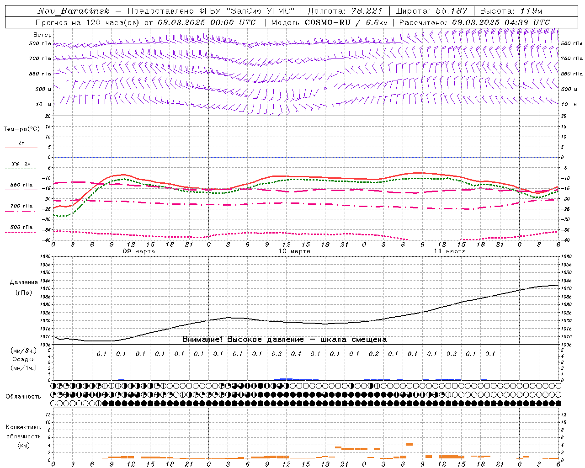Click the dotted line sample under '500 гПа' temperature legend
Viewport: 585px width, 468px height.
tap(20, 233)
